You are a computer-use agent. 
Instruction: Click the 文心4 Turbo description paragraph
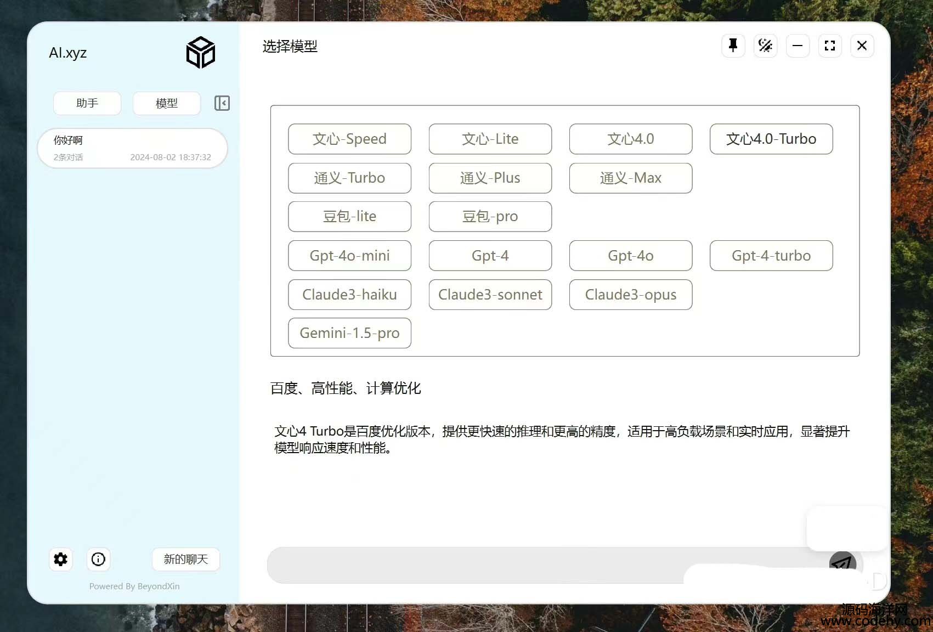click(x=562, y=439)
